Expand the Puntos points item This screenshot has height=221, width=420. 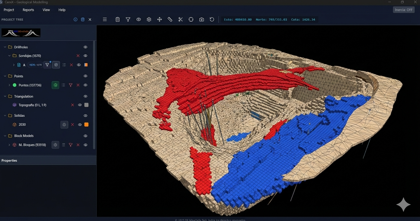(9, 85)
